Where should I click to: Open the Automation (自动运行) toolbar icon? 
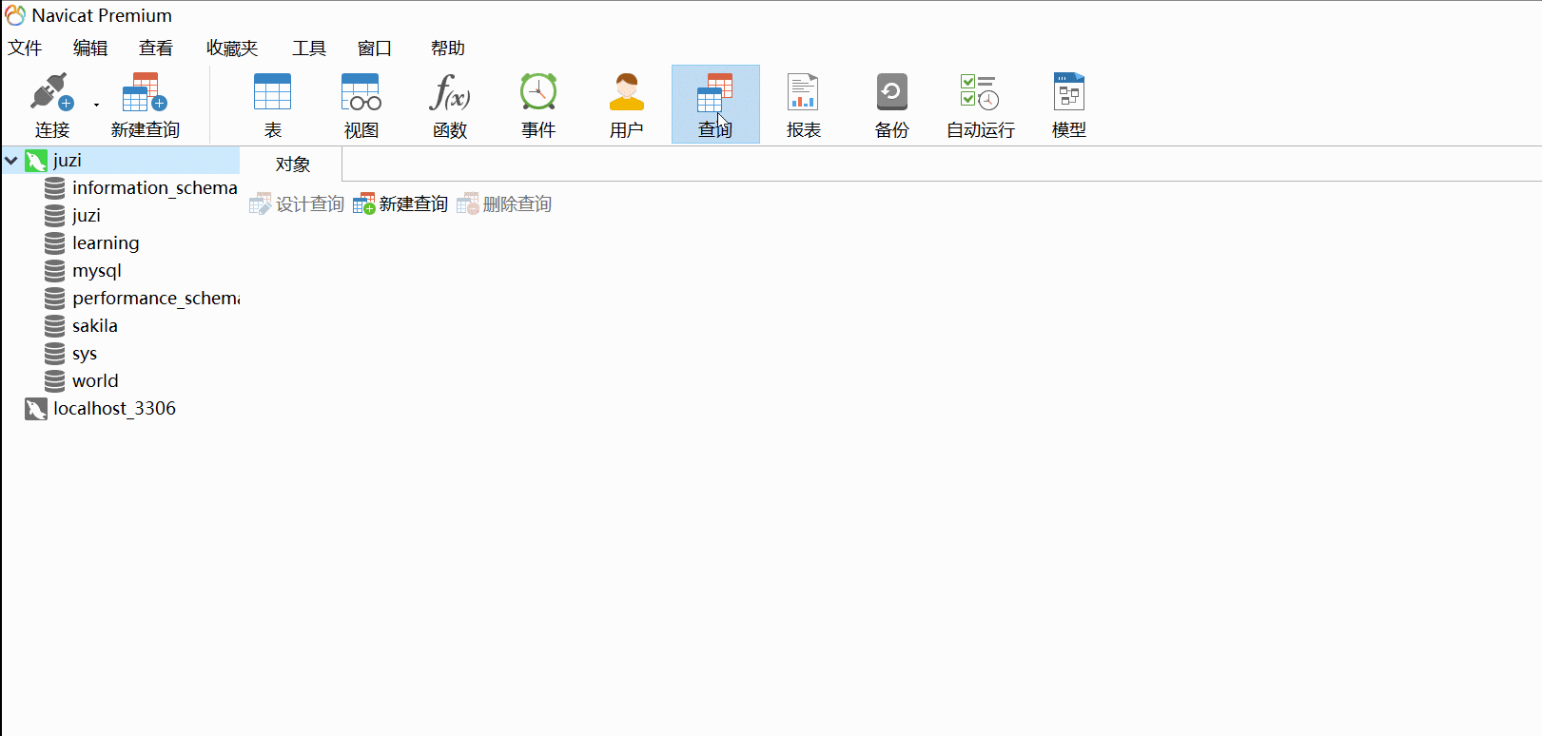[980, 92]
